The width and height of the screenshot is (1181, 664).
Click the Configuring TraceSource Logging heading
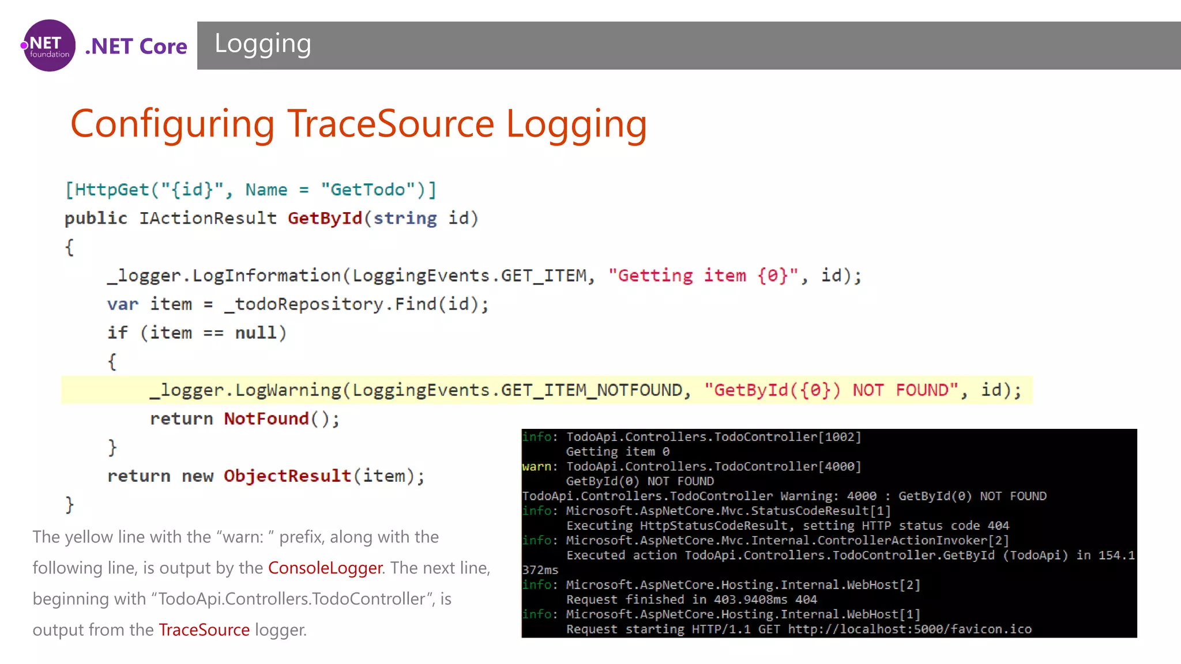tap(358, 123)
